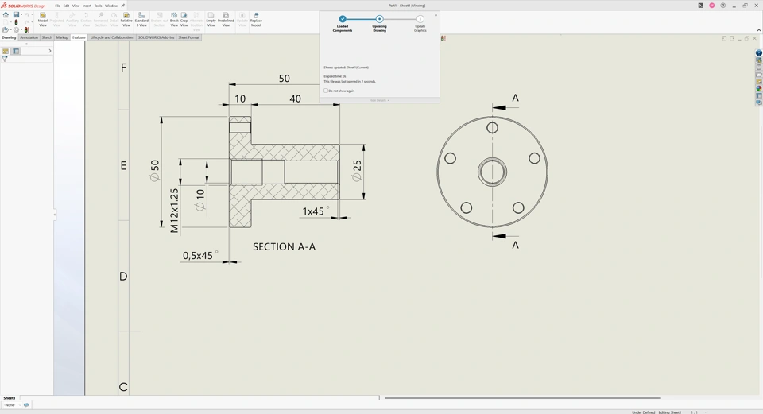Select the Sheet1 tab at bottom
The height and width of the screenshot is (414, 763).
click(10, 398)
